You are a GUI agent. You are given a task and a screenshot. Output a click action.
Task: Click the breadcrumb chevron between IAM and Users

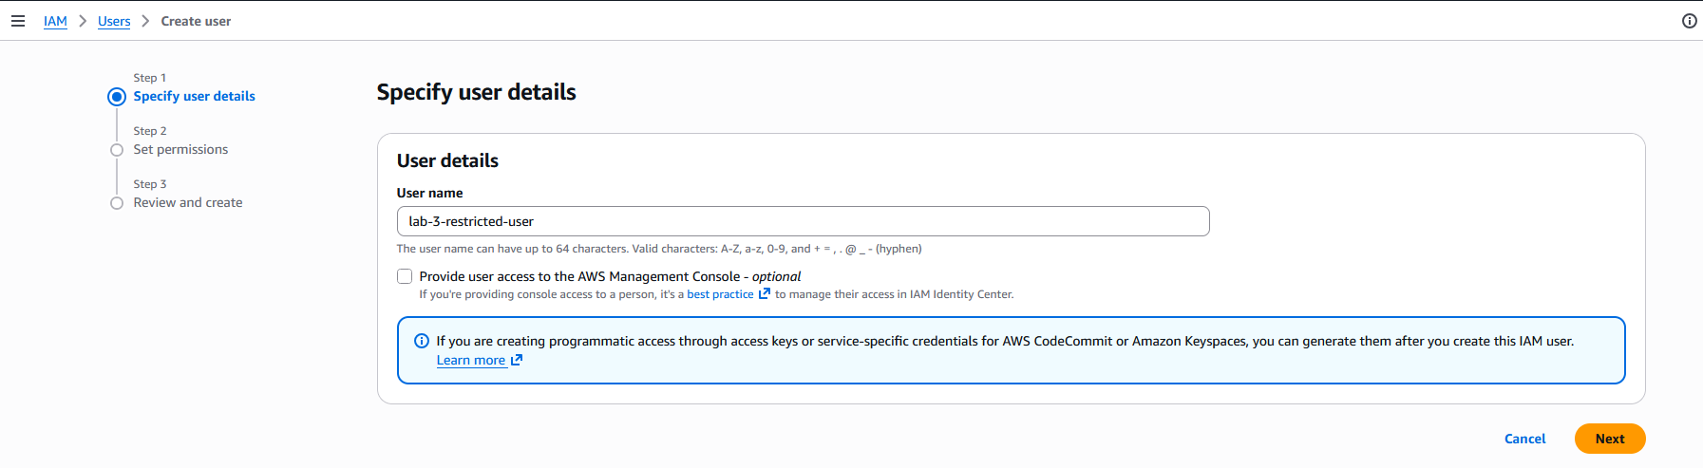coord(83,21)
